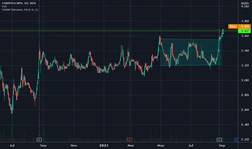Click the Jul label right after May
Viewport: 252px width, 149px height.
[x=191, y=145]
